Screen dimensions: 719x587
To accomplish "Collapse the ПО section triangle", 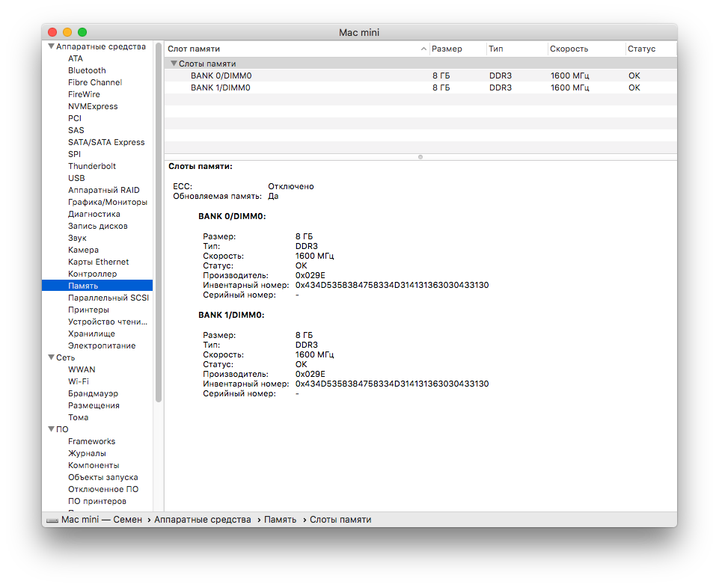I will tap(52, 429).
